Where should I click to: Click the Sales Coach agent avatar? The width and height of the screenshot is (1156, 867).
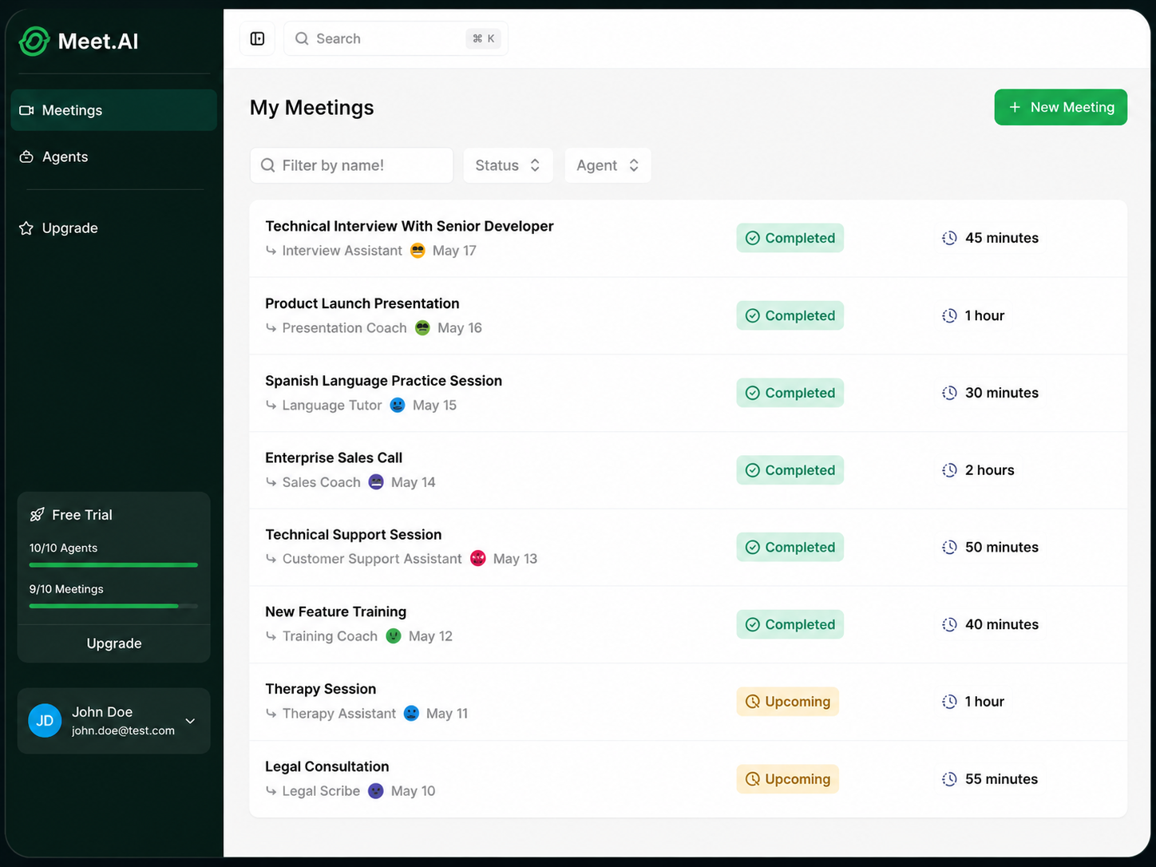(x=376, y=482)
